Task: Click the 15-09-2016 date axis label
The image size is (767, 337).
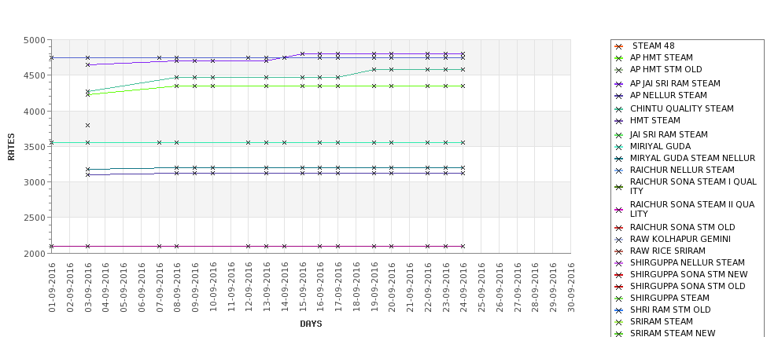Action: [302, 288]
